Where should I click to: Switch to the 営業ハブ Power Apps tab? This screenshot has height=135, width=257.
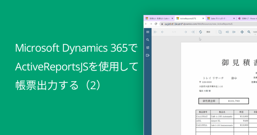pyautogui.click(x=248, y=18)
